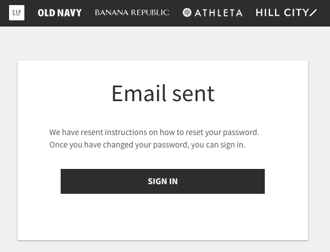
Task: Go to the Old Navy brand site
Action: pos(60,13)
